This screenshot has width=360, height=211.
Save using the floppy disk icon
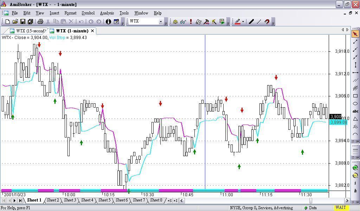pyautogui.click(x=23, y=21)
